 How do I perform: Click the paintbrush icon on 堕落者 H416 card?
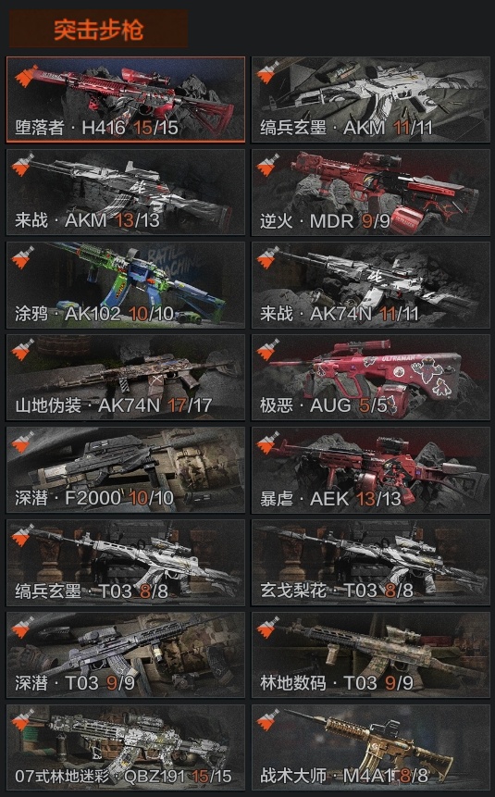[25, 75]
